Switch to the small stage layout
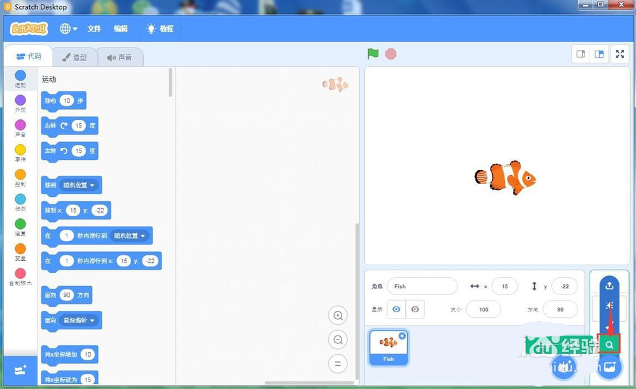636x389 pixels. point(580,54)
